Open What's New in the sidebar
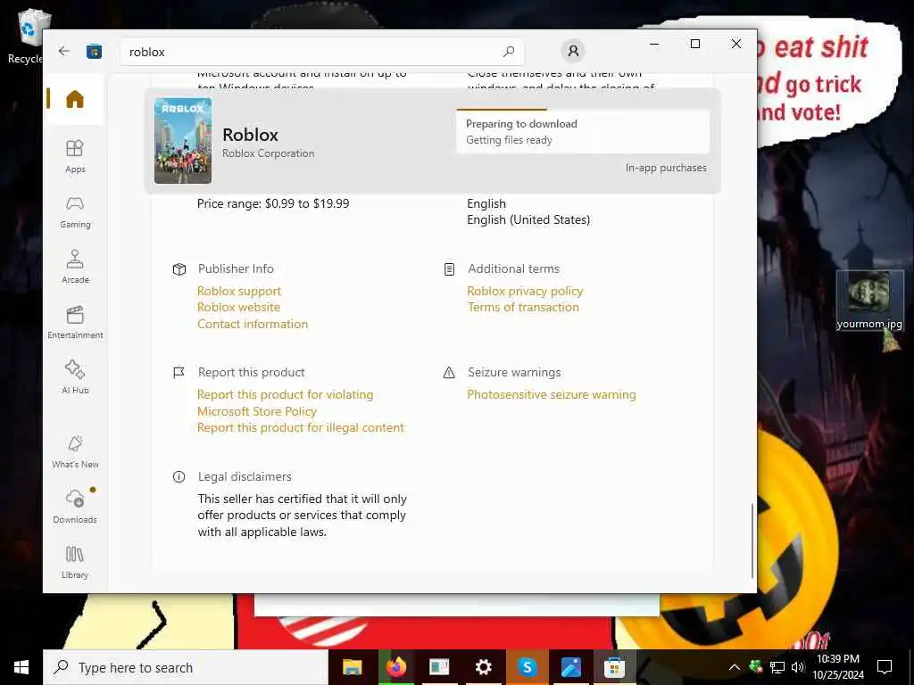The width and height of the screenshot is (914, 685). pyautogui.click(x=75, y=452)
